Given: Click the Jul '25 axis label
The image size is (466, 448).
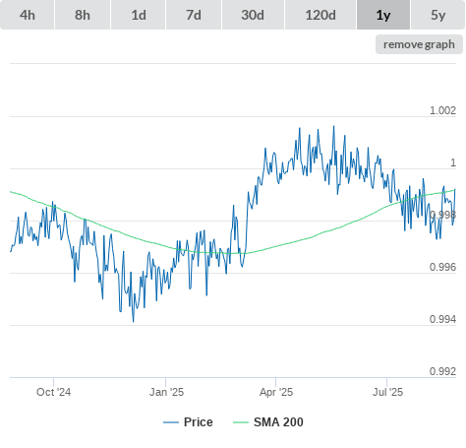Looking at the screenshot, I should tap(387, 392).
